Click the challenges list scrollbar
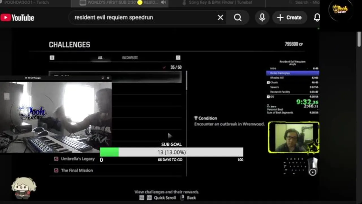The height and width of the screenshot is (204, 362). click(x=186, y=81)
